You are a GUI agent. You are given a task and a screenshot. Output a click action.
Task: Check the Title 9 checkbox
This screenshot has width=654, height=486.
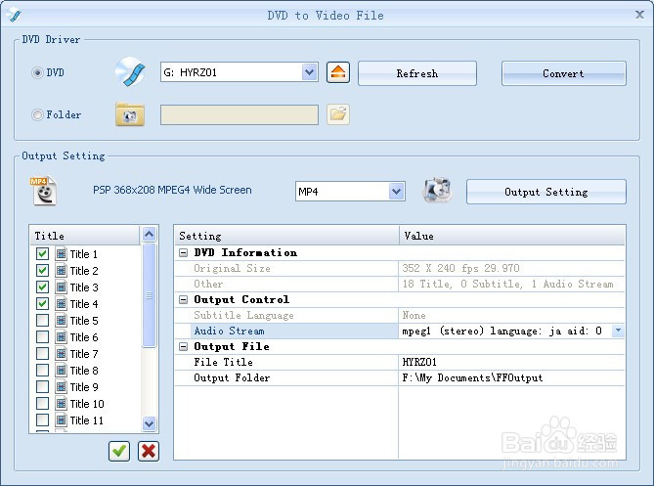tap(42, 386)
